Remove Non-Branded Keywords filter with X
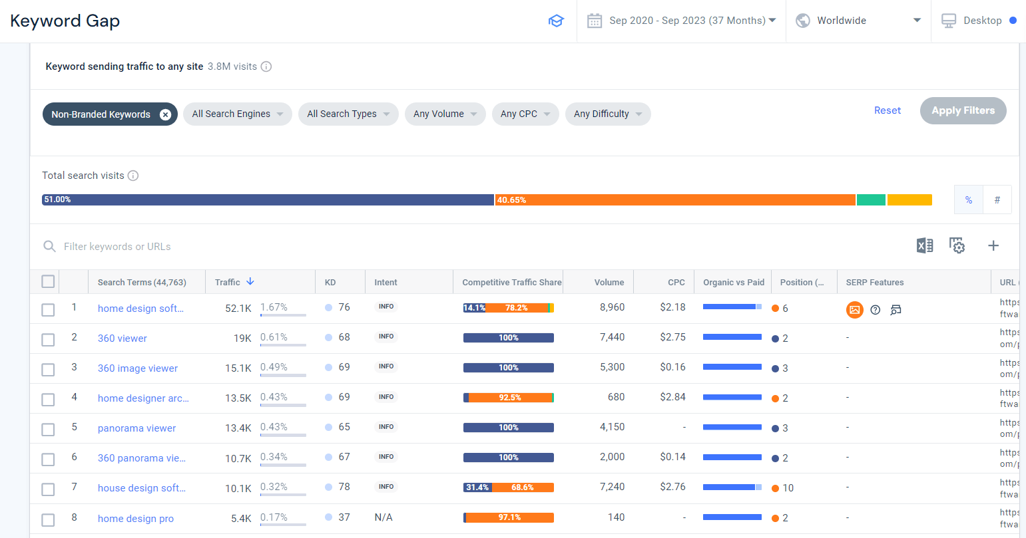This screenshot has height=538, width=1026. 165,114
